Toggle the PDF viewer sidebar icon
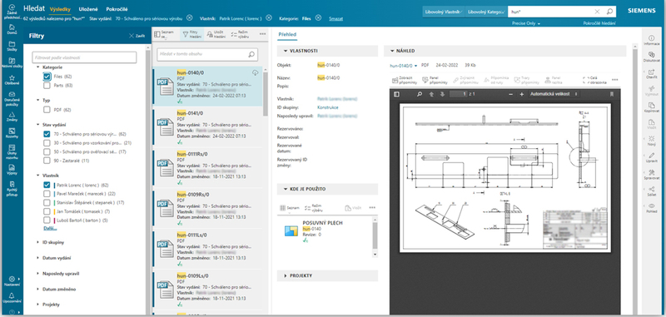 [x=397, y=94]
